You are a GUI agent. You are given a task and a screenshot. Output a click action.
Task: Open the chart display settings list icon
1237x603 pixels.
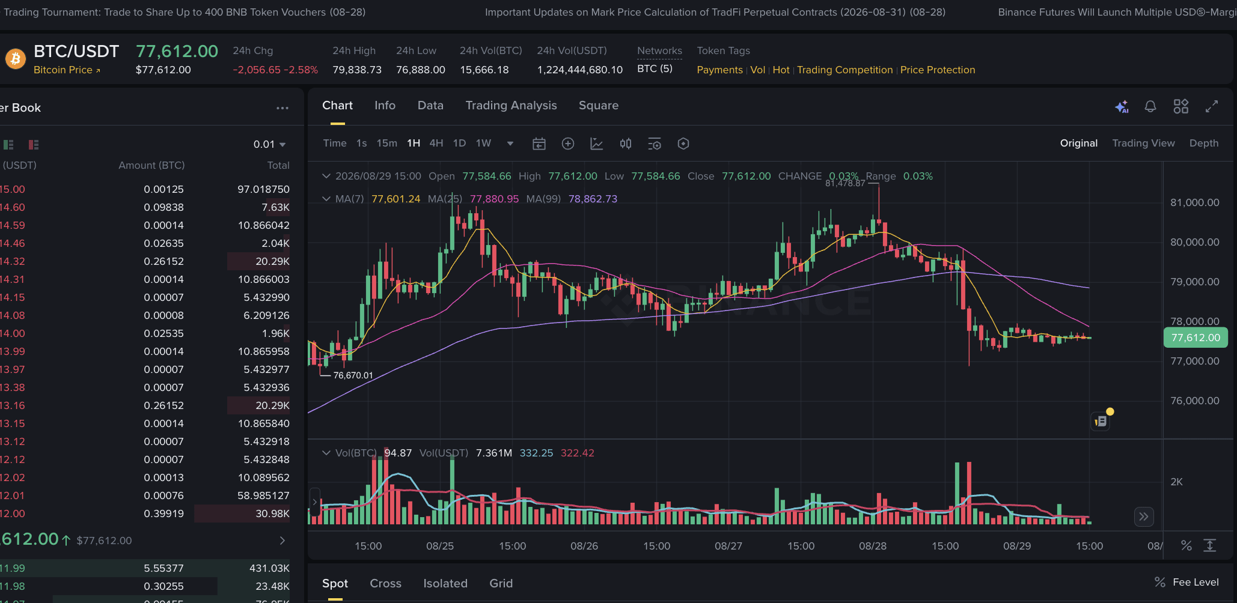click(654, 144)
